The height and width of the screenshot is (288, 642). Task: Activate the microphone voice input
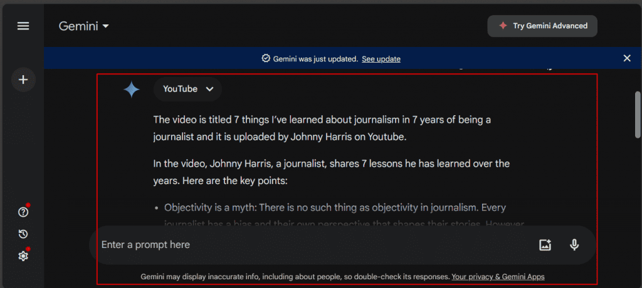574,245
